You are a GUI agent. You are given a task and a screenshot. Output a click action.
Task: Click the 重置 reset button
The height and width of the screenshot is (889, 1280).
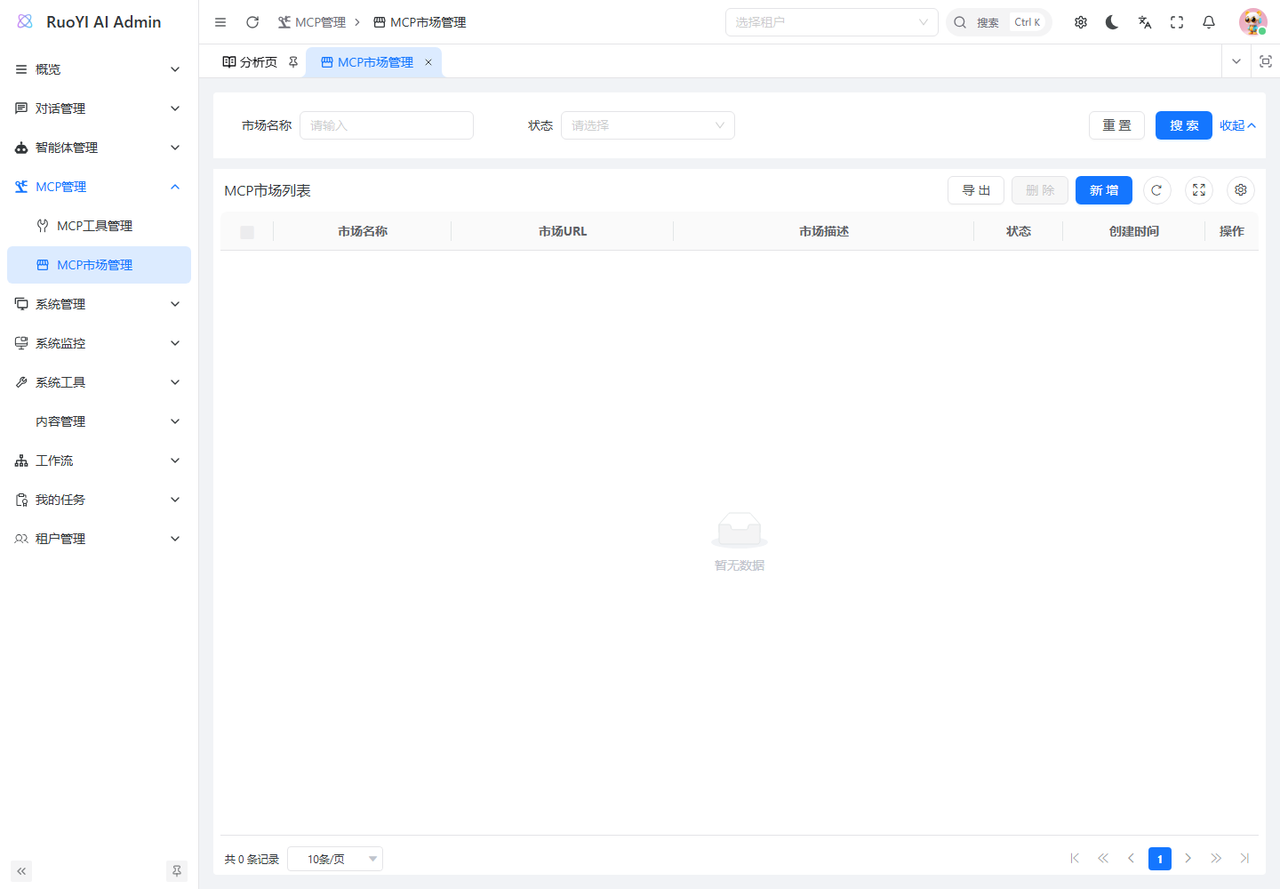coord(1117,125)
